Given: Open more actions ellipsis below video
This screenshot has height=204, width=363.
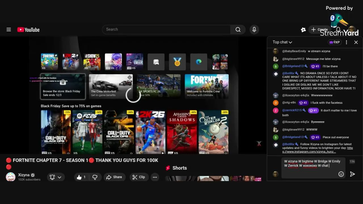Looking at the screenshot, I should coord(155,177).
